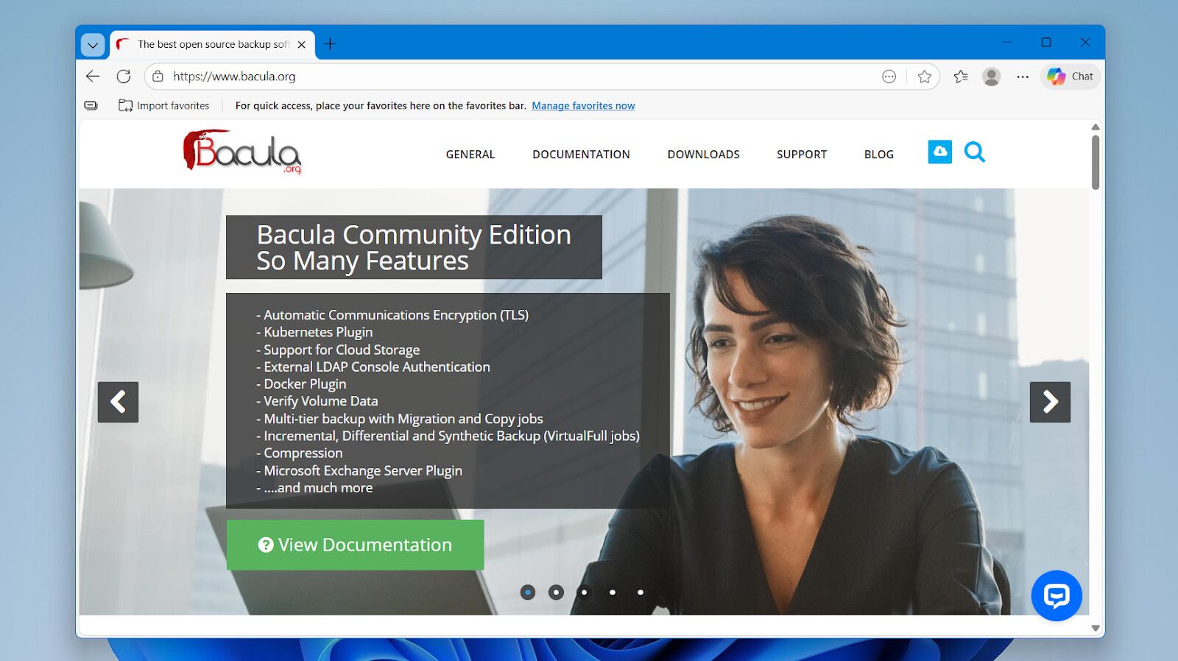Go to the previous carousel slide
The image size is (1178, 661).
pos(118,402)
